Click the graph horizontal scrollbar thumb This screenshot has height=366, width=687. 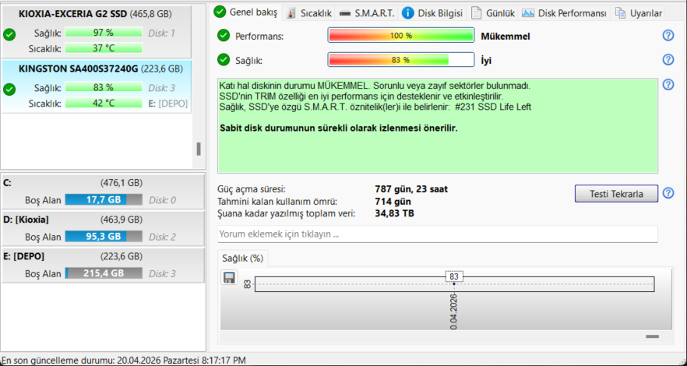coord(652,336)
